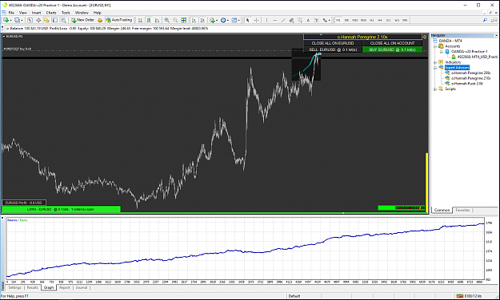Select the Trendline drawing tool

click(283, 20)
